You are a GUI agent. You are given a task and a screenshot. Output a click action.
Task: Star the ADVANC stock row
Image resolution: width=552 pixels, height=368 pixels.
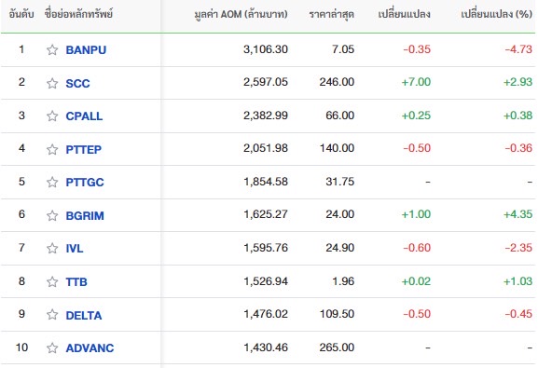(52, 348)
